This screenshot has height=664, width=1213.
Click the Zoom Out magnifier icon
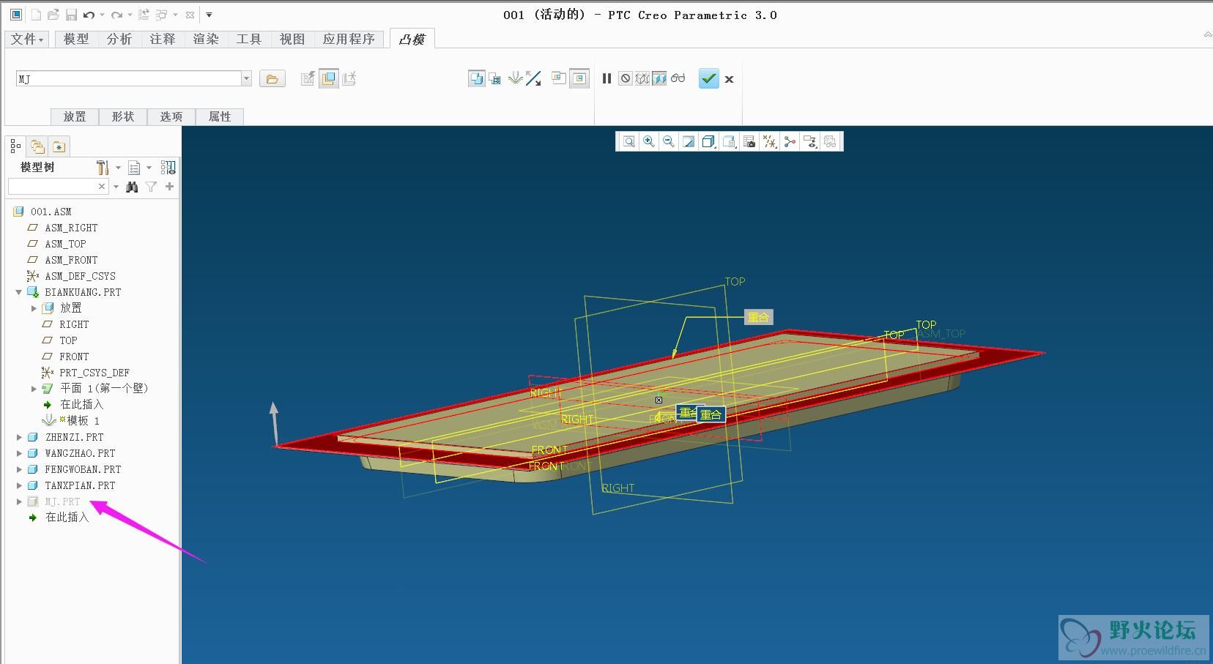pyautogui.click(x=669, y=141)
